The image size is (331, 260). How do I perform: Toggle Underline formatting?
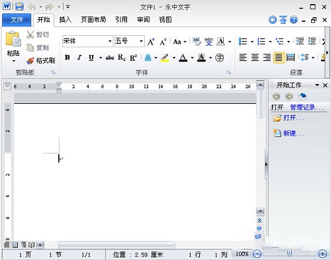pyautogui.click(x=91, y=58)
